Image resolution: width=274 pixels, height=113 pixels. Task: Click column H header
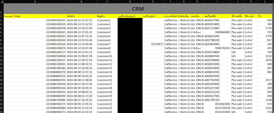click(x=197, y=2)
